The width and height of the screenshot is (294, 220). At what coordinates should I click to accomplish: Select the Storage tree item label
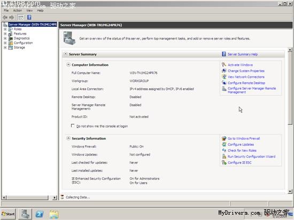(x=19, y=48)
